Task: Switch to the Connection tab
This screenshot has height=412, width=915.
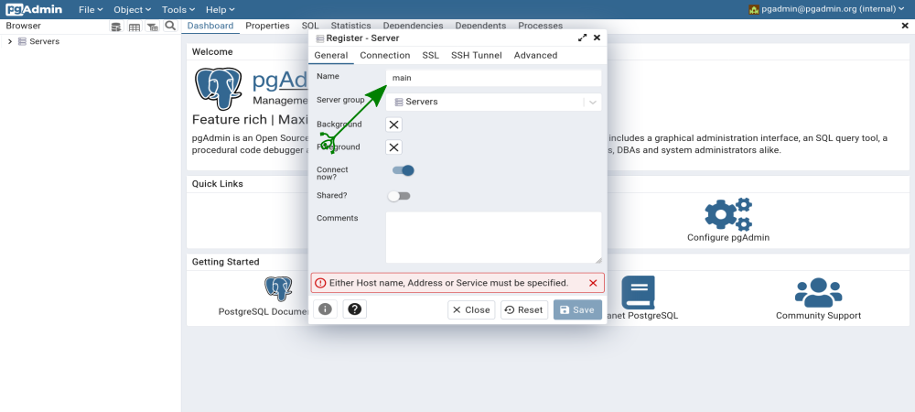Action: pyautogui.click(x=385, y=56)
